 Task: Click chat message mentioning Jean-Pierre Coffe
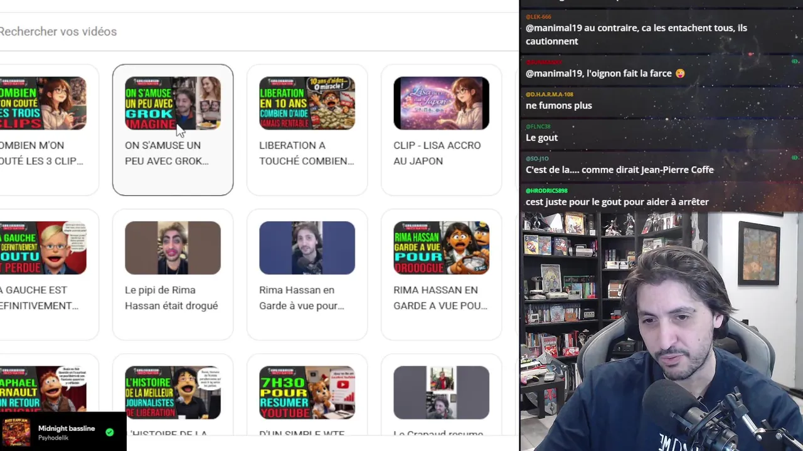coord(619,170)
